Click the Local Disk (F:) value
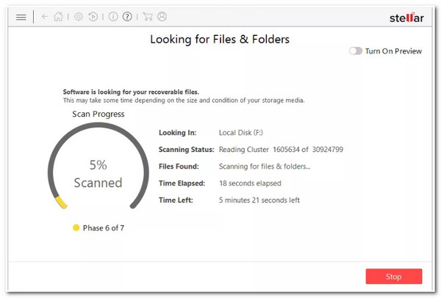This screenshot has height=298, width=441. coord(241,133)
